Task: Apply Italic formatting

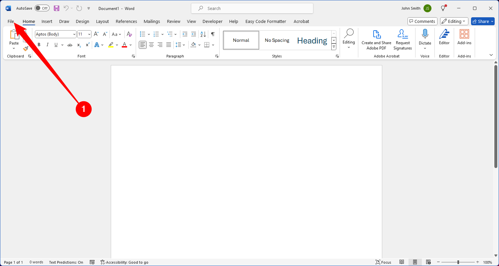Action: 47,45
